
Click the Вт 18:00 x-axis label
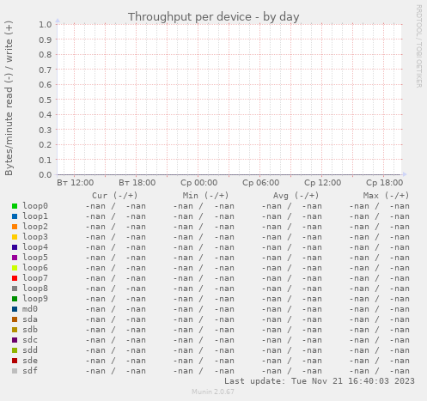click(x=137, y=183)
